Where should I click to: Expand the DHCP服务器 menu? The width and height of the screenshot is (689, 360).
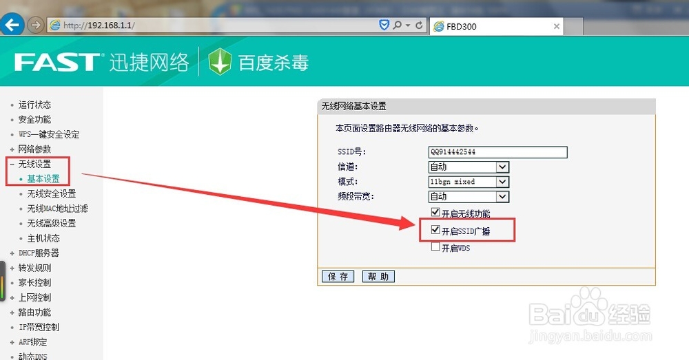point(39,253)
